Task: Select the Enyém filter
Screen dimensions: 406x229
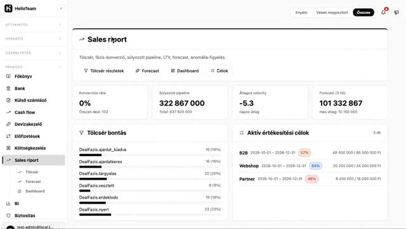Action: (x=301, y=13)
